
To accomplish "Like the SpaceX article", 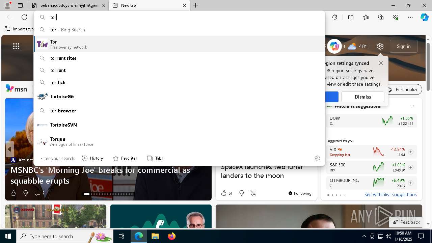I will pyautogui.click(x=224, y=193).
